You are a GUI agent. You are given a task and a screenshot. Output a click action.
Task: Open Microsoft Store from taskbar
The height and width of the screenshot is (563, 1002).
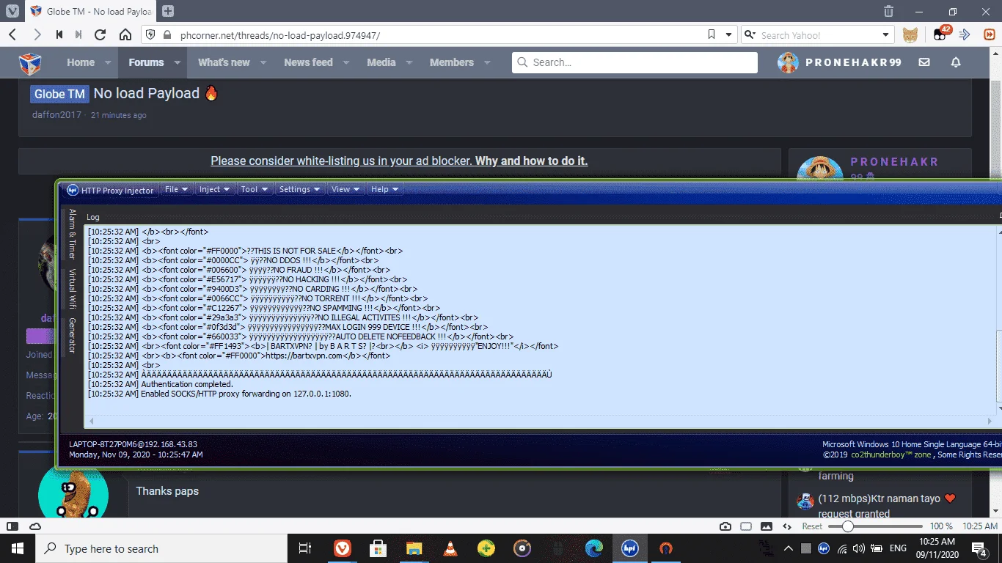379,548
